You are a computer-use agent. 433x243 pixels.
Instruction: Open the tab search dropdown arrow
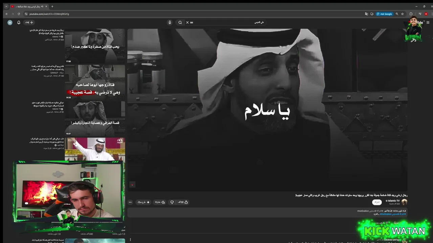click(x=6, y=6)
